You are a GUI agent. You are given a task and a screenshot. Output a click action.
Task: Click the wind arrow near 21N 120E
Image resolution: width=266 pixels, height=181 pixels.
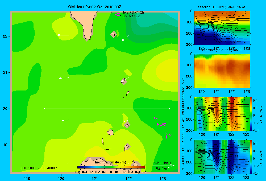64,78
